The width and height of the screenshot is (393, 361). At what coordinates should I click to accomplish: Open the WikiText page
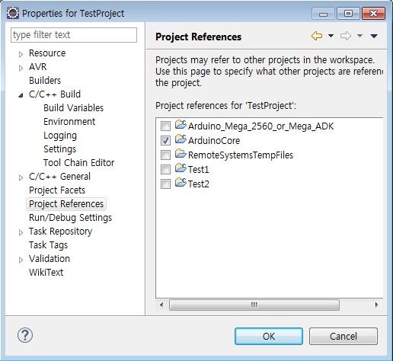[x=46, y=273]
